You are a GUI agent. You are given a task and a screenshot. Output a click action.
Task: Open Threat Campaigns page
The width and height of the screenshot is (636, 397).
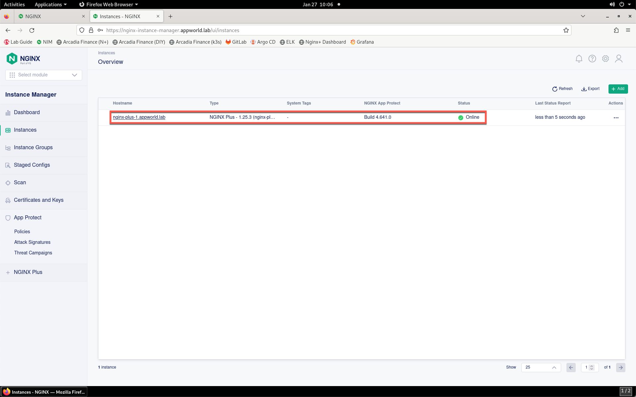[33, 253]
